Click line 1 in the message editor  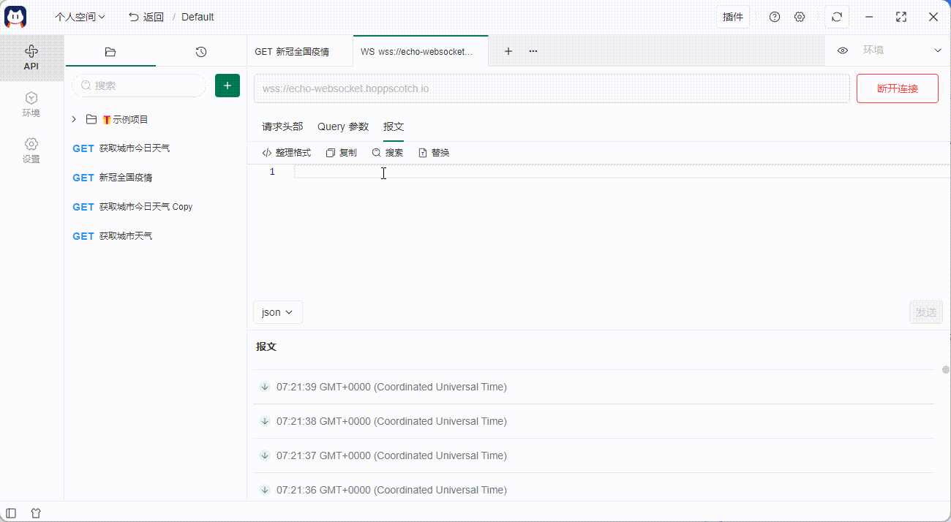point(622,172)
